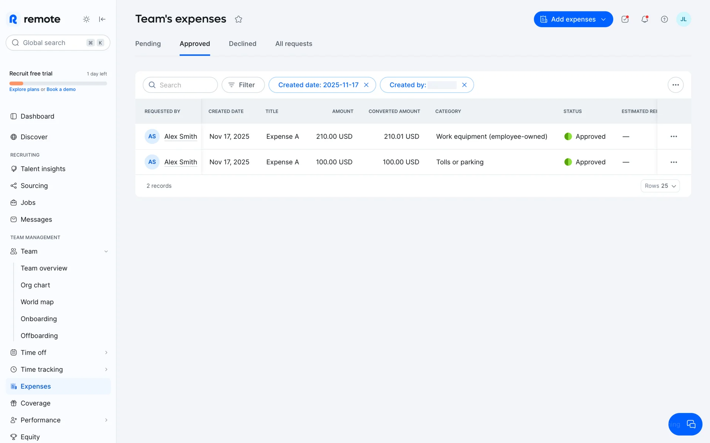
Task: Switch to the Declined tab
Action: (242, 44)
